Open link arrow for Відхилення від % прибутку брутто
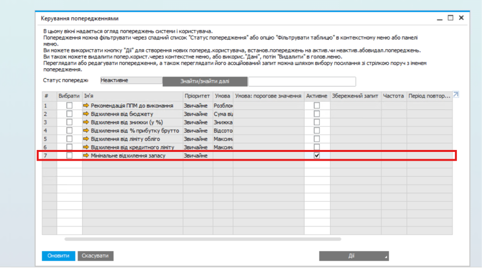This screenshot has width=482, height=271. [x=86, y=130]
